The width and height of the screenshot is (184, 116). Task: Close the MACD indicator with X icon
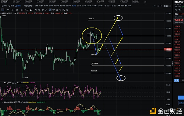tap(19, 102)
